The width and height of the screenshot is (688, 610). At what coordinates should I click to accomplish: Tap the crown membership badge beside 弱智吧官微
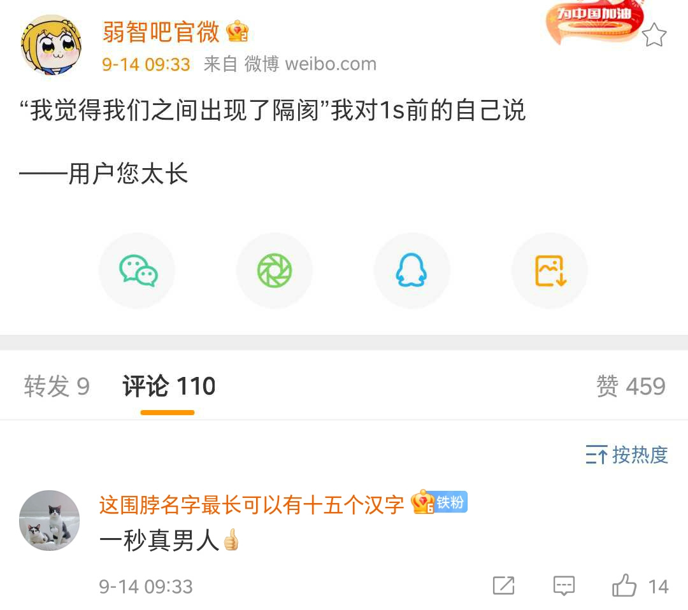238,32
